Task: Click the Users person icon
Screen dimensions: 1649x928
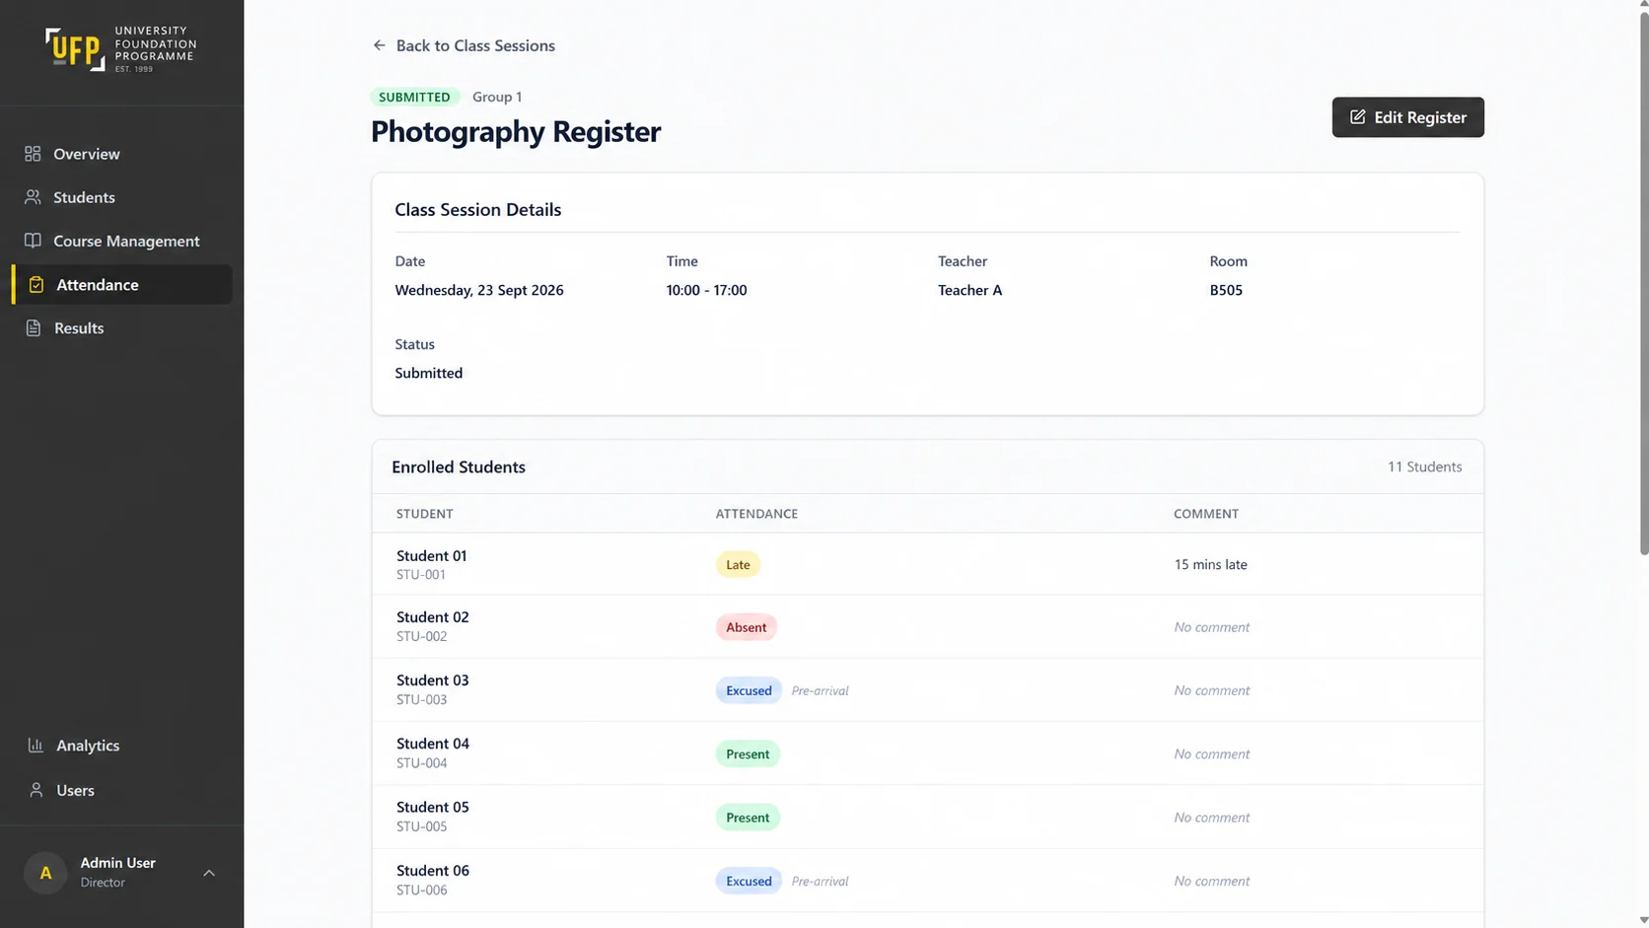Action: coord(36,790)
